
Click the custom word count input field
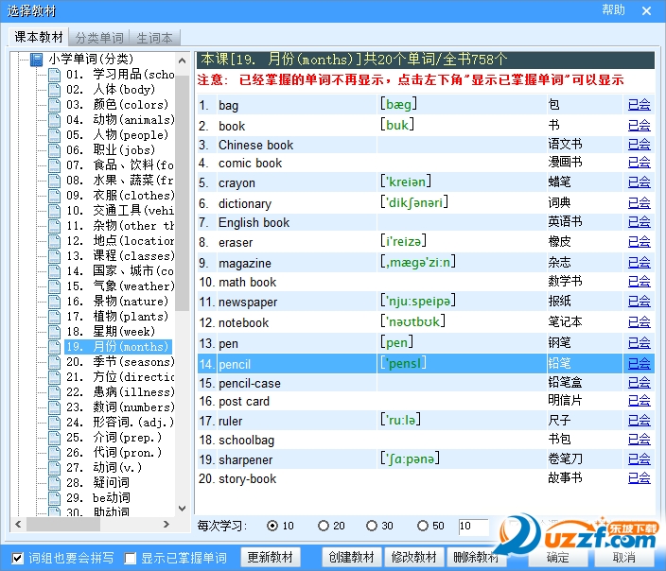click(x=474, y=527)
